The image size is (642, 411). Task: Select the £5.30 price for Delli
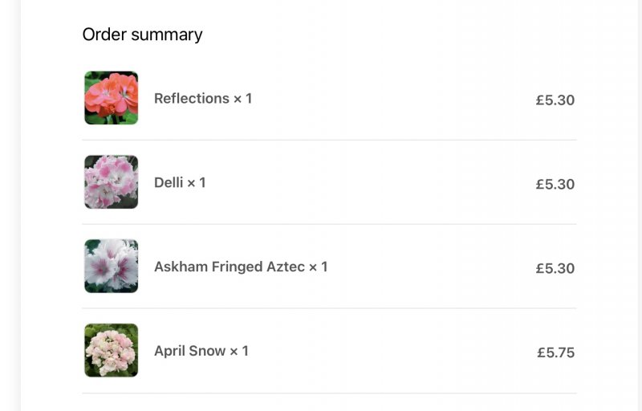pos(555,185)
